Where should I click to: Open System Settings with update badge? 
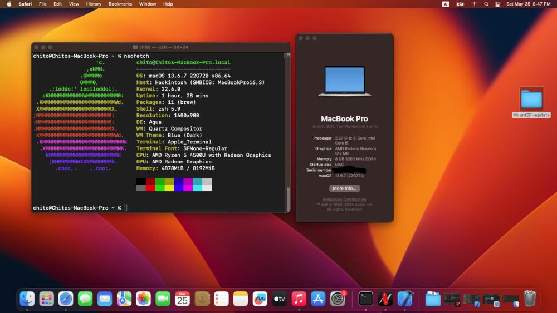[338, 299]
